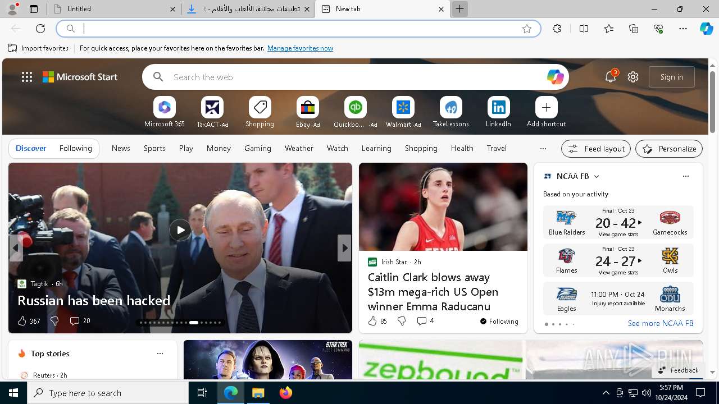Screen dimensions: 719x404
Task: Toggle split screen view
Action: click(x=584, y=29)
